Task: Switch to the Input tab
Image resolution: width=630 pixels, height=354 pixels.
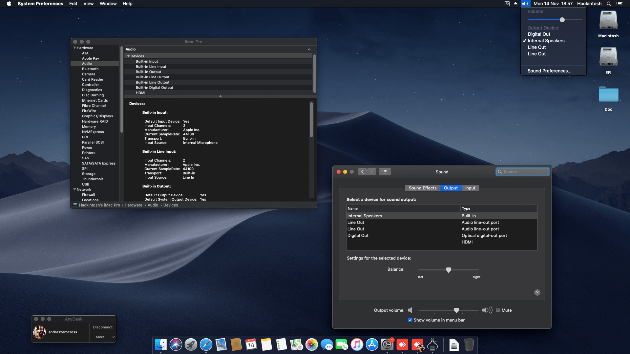Action: click(470, 188)
